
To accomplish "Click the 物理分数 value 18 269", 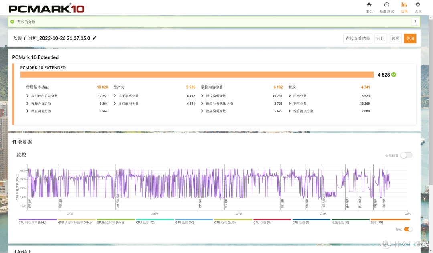I will (x=365, y=103).
